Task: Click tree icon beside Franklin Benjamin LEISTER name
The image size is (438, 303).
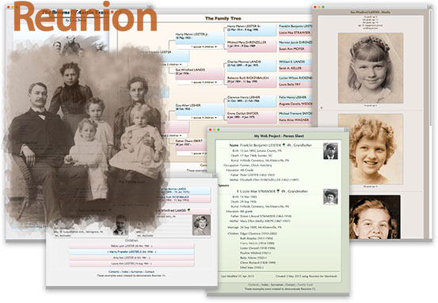Action: point(284,145)
